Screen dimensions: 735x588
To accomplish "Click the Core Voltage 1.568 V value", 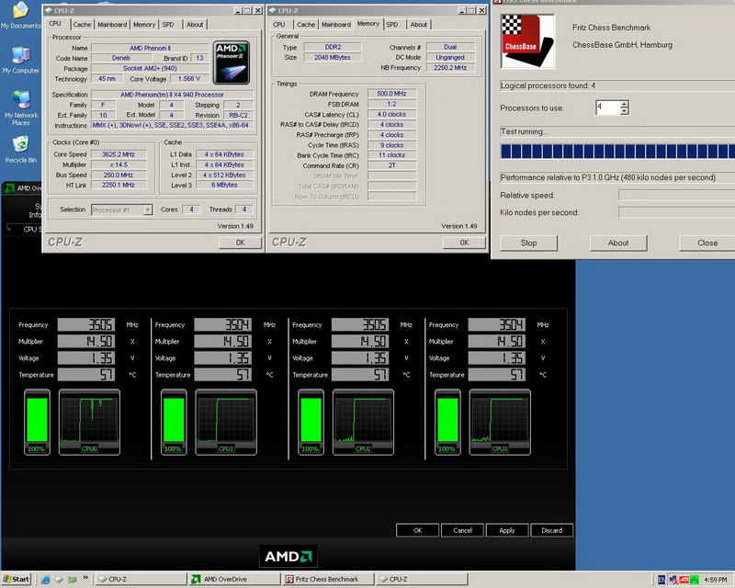I will point(189,79).
